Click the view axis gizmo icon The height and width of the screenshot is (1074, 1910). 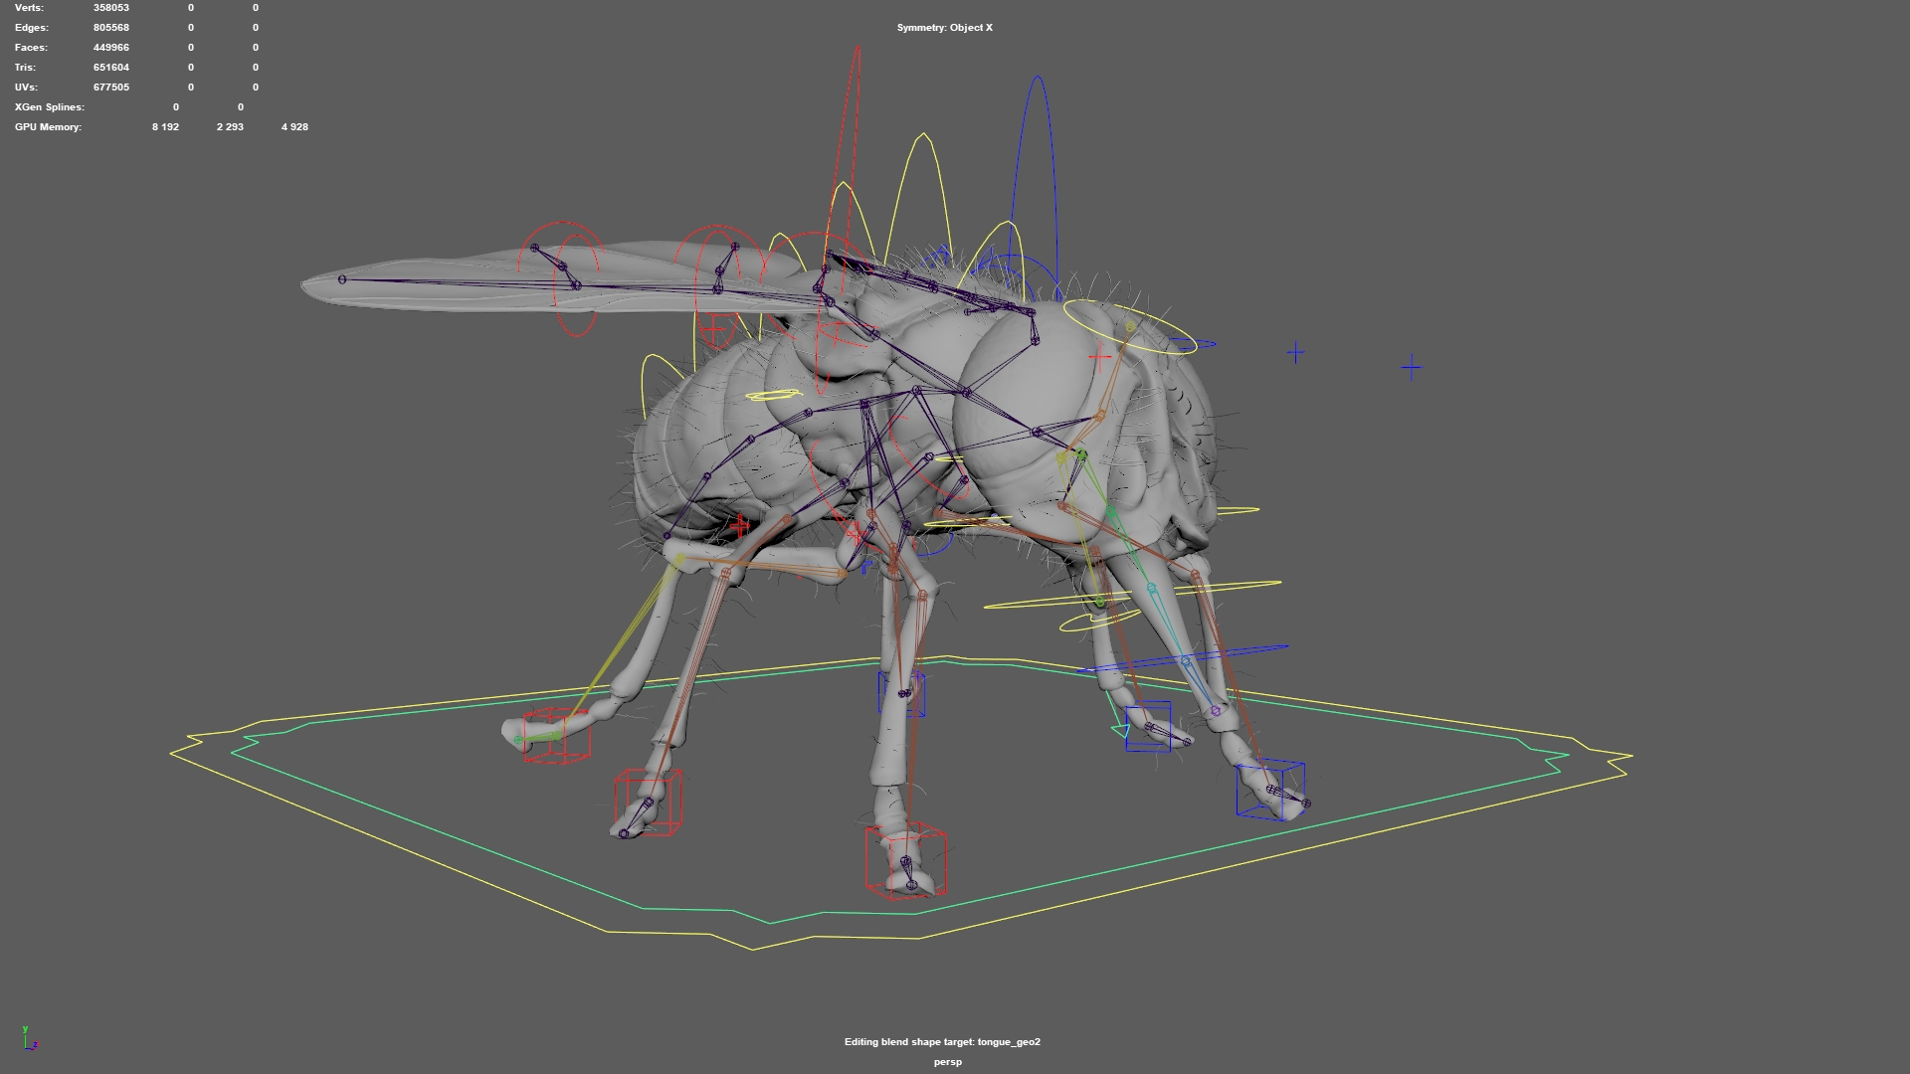tap(30, 1038)
